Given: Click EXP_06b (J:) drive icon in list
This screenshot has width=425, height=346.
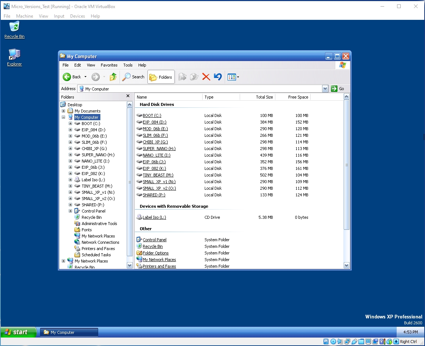Looking at the screenshot, I should coord(139,162).
